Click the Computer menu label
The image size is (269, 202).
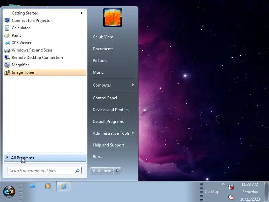[102, 85]
